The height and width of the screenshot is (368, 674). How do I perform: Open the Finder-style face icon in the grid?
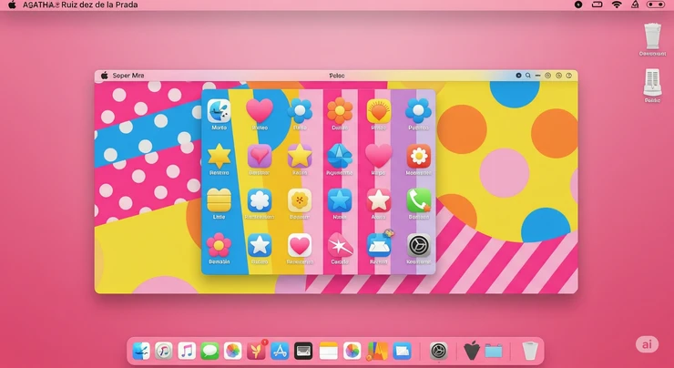coord(219,111)
